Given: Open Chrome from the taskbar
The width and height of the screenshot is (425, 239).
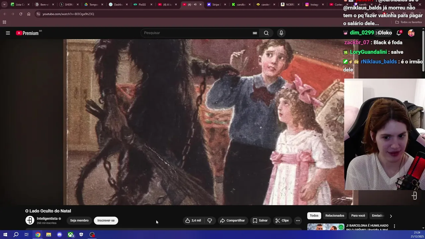Looking at the screenshot, I should pos(38,235).
